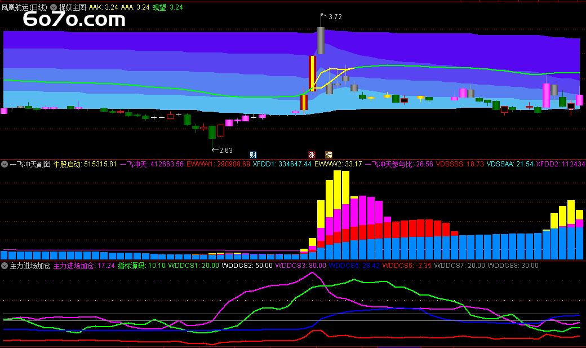Select WDDCS1: 20.00 value

[194, 266]
